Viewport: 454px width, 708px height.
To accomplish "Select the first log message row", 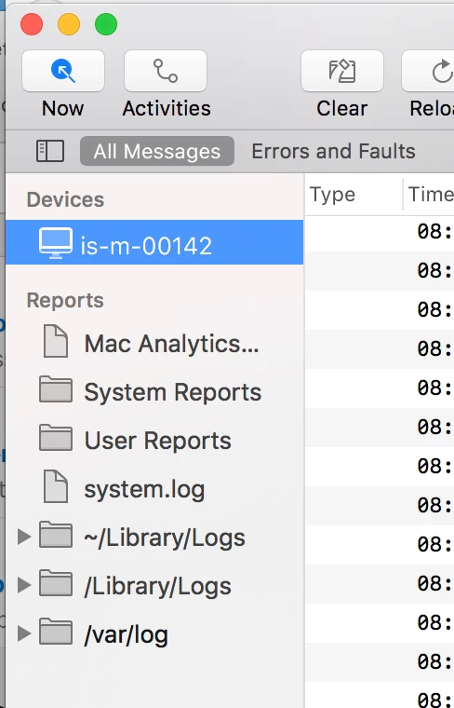I will [x=380, y=232].
